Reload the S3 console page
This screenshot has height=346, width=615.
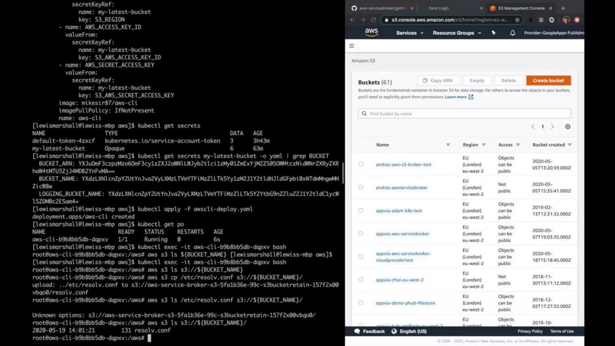pos(373,20)
